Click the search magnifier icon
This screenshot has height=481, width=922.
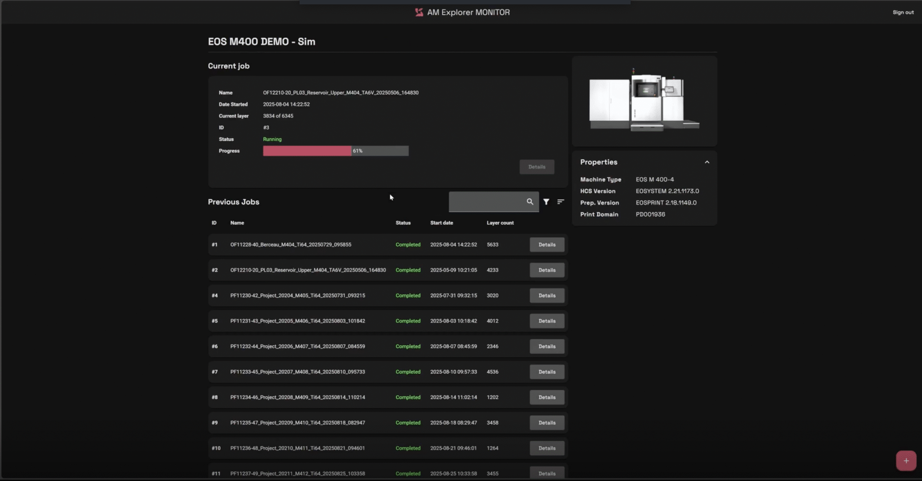[529, 202]
